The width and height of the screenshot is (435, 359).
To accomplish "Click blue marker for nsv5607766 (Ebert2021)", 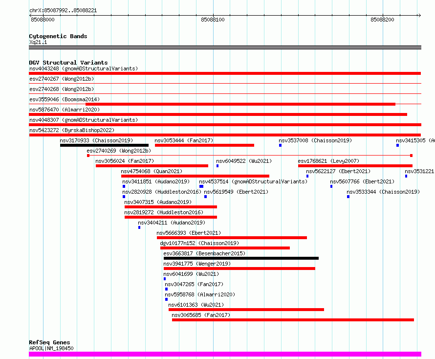I will point(331,186).
